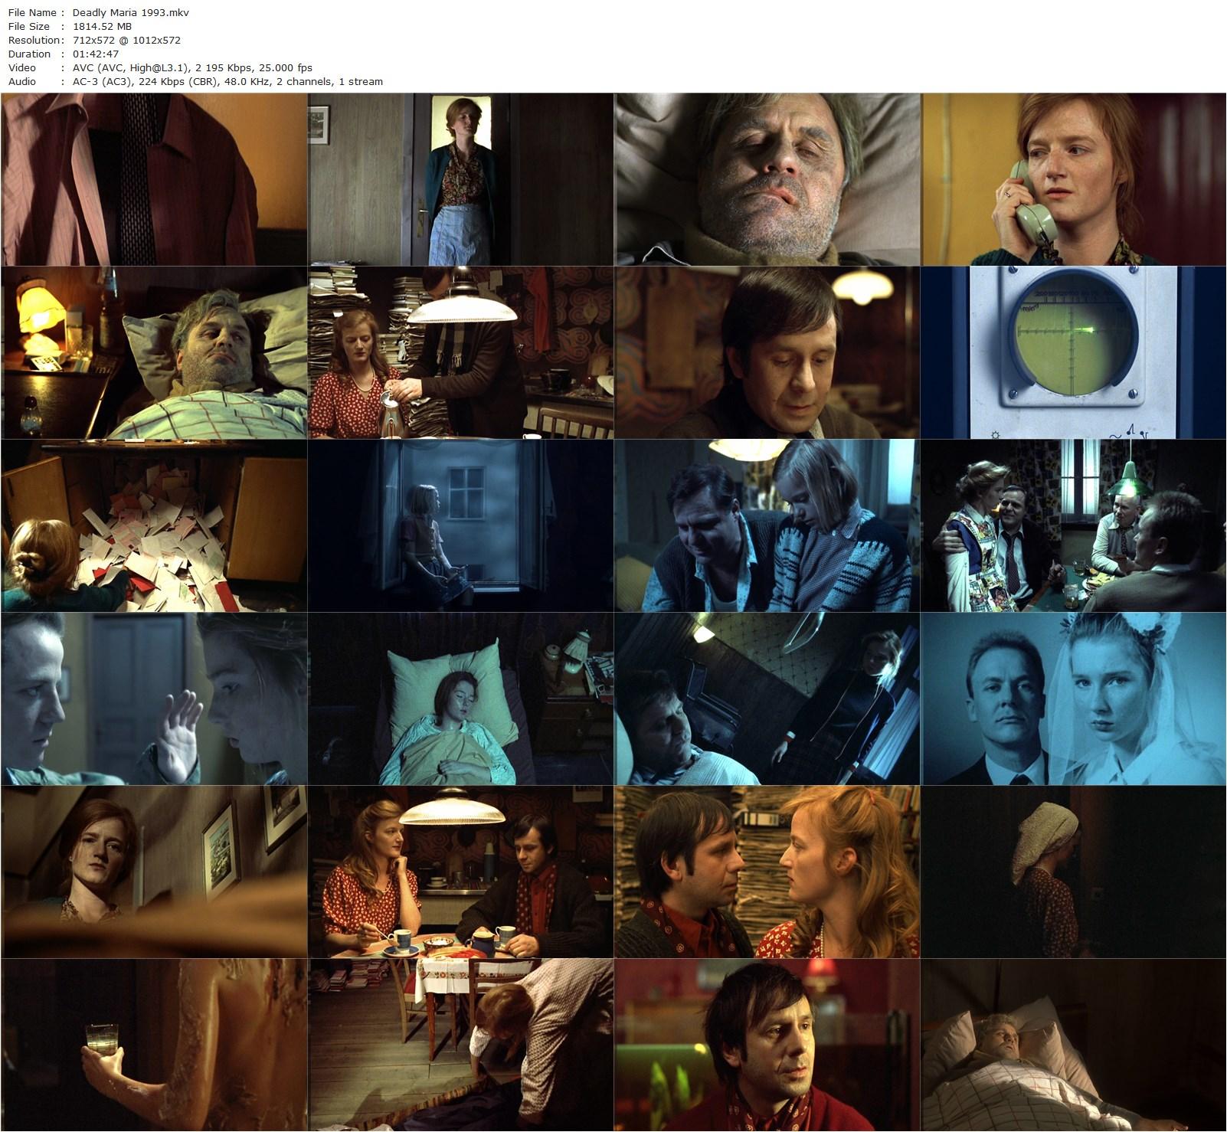Screen dimensions: 1227x1132
Task: Click the man in red cardigan frame
Action: (x=767, y=1045)
